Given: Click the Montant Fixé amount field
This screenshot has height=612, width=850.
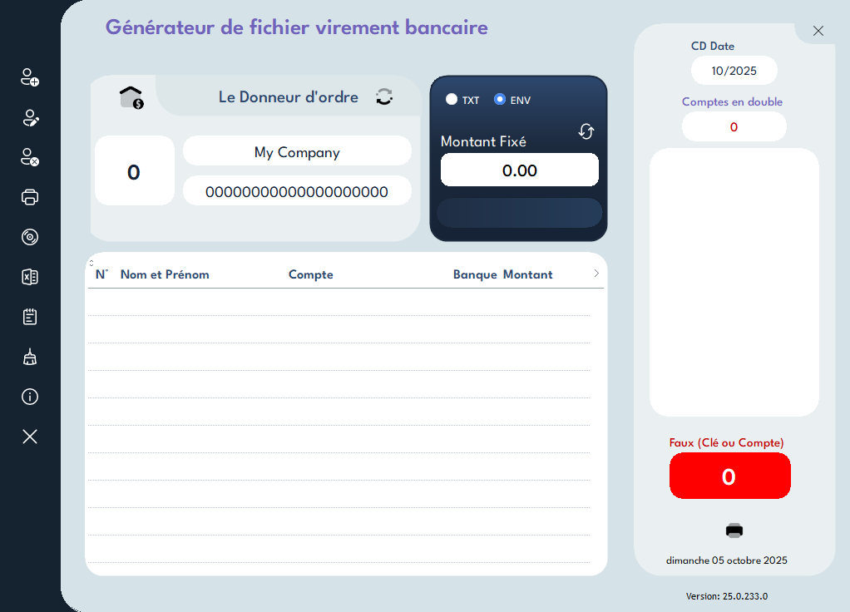Looking at the screenshot, I should coord(519,170).
